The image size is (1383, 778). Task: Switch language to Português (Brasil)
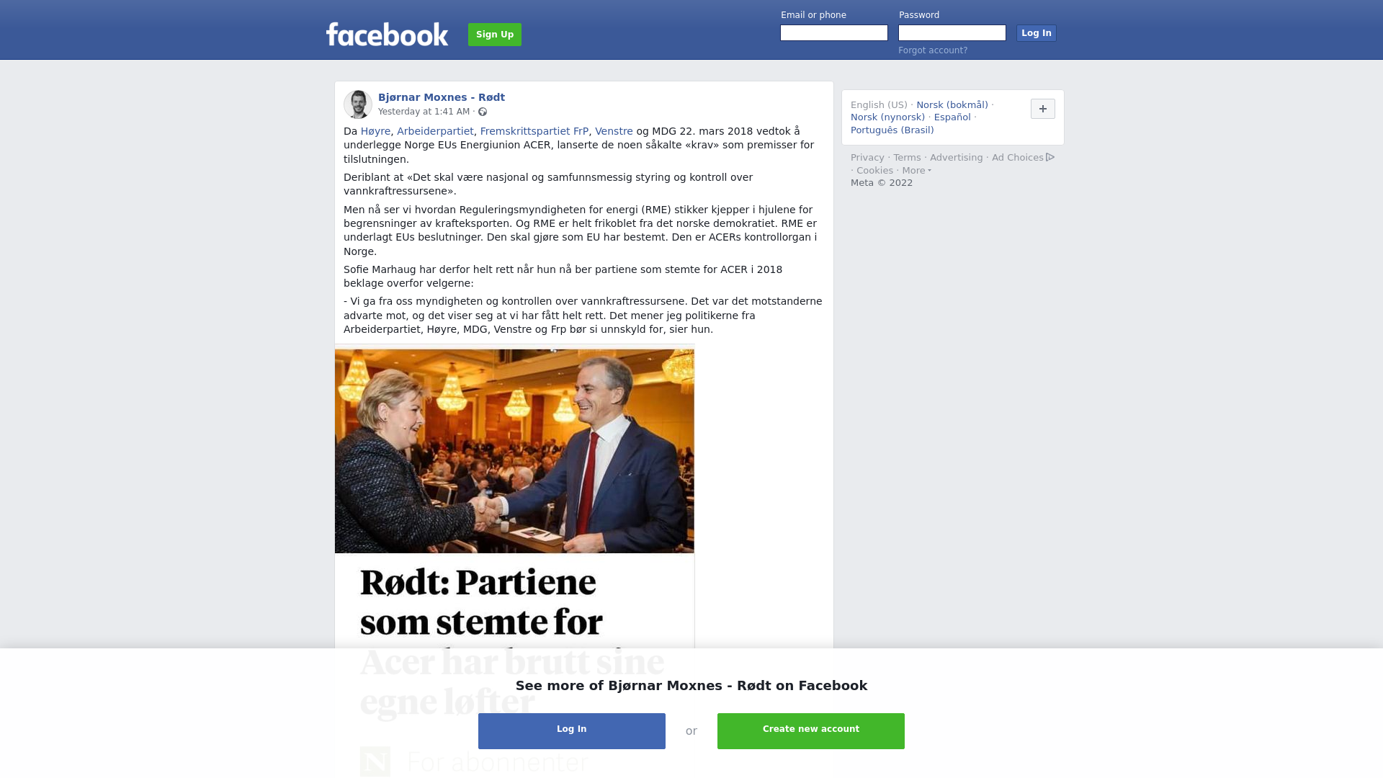[892, 130]
